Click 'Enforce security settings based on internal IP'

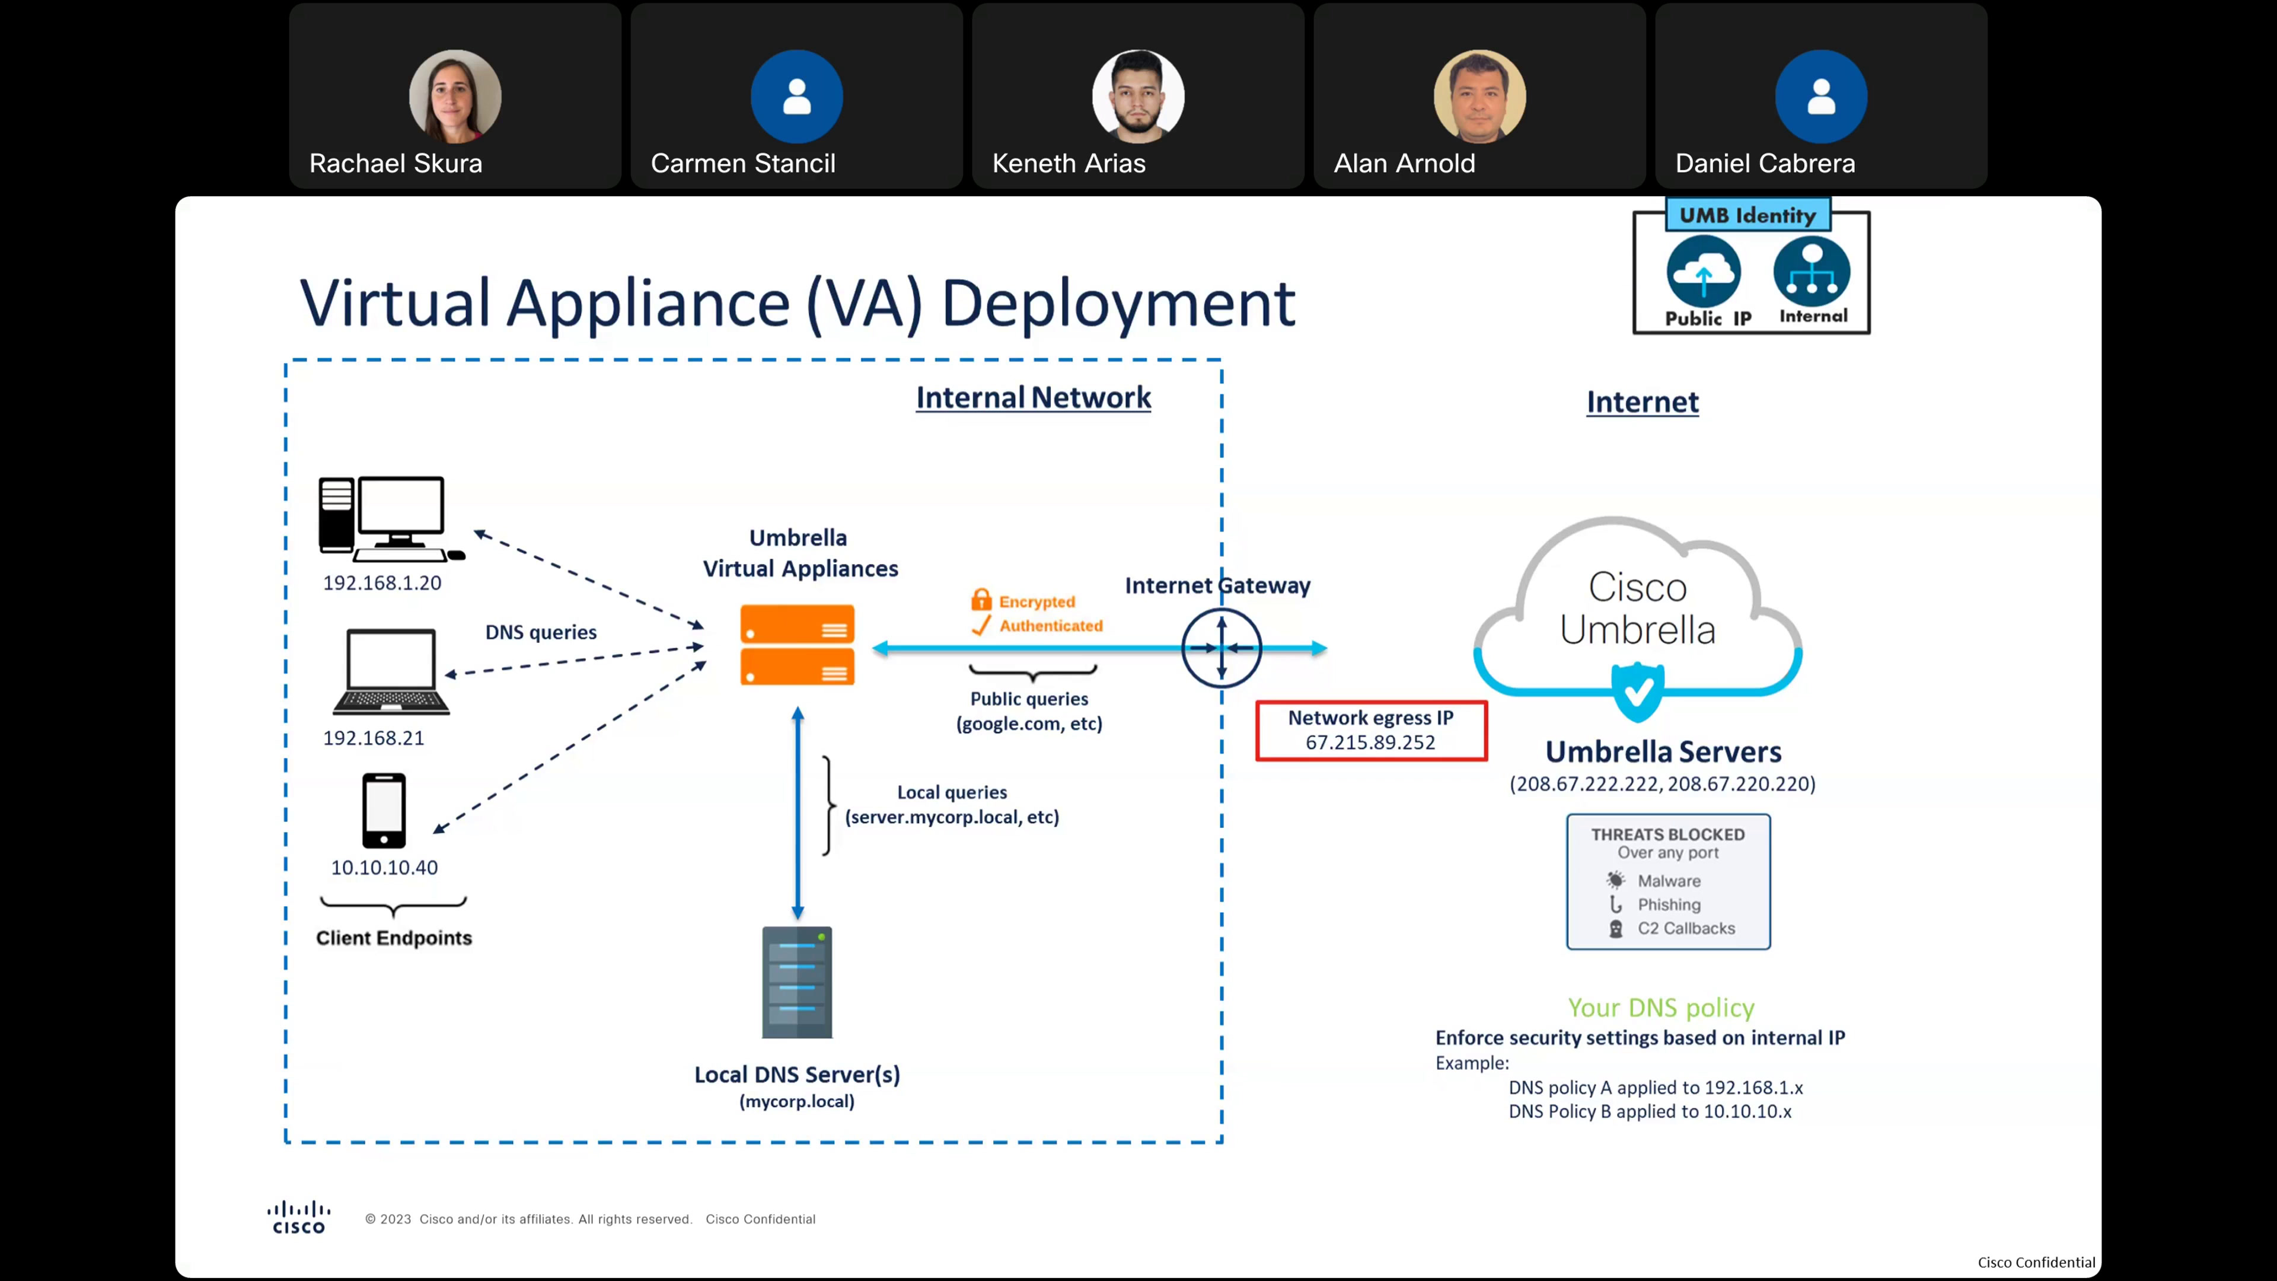pos(1641,1038)
